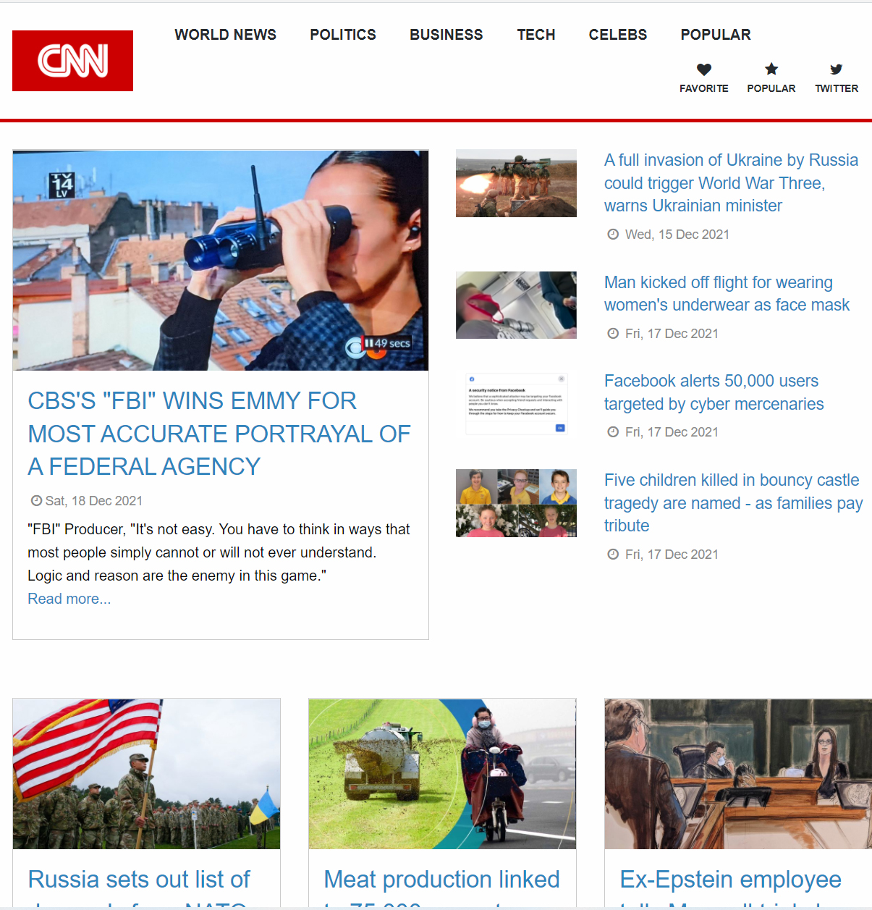Select the Tech nav item
The height and width of the screenshot is (910, 872).
tap(536, 35)
